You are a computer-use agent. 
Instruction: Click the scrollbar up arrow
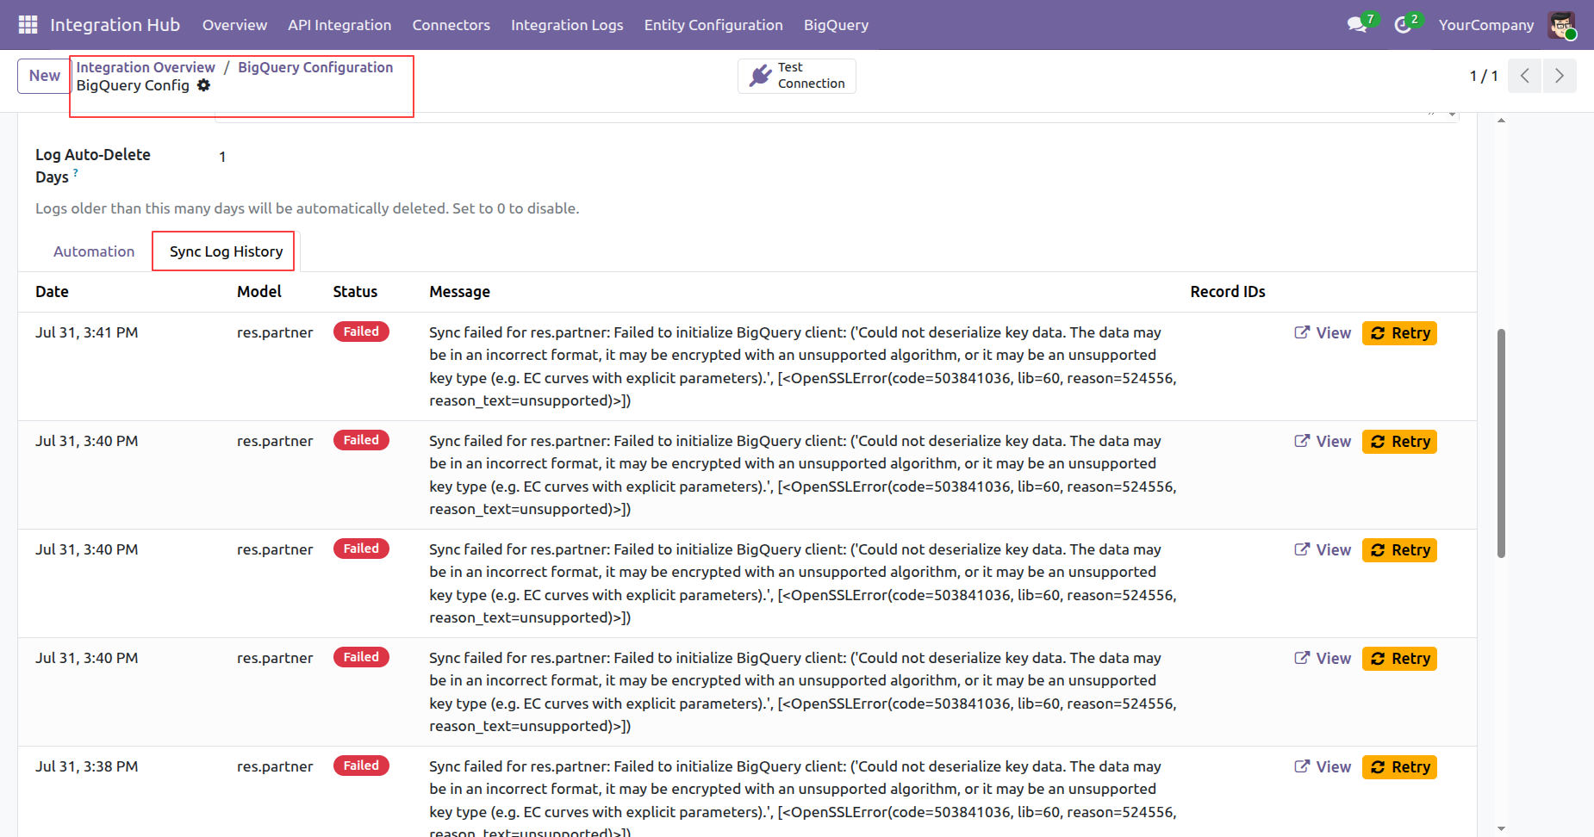click(1501, 121)
